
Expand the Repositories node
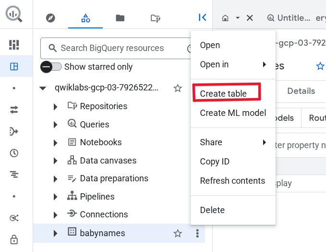(x=55, y=107)
